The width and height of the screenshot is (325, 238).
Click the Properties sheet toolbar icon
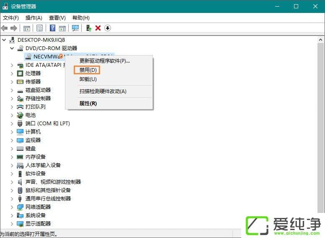(39, 28)
